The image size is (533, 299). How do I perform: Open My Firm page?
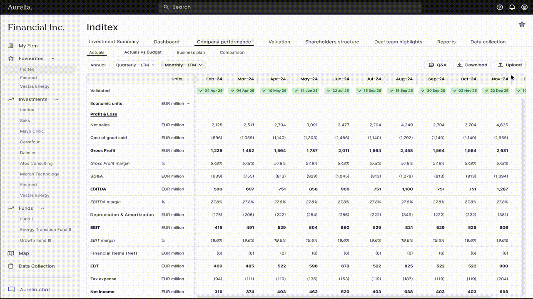28,46
